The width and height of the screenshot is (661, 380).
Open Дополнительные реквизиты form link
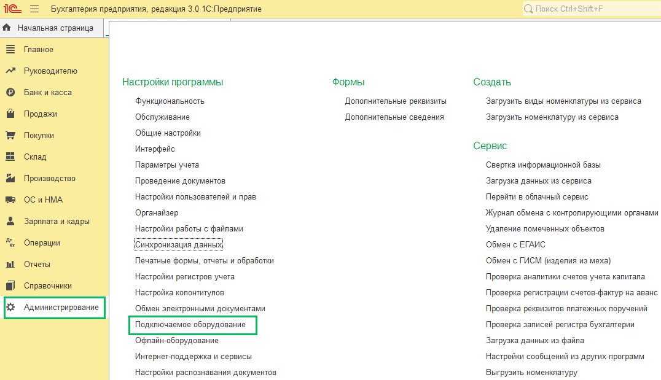pos(396,101)
